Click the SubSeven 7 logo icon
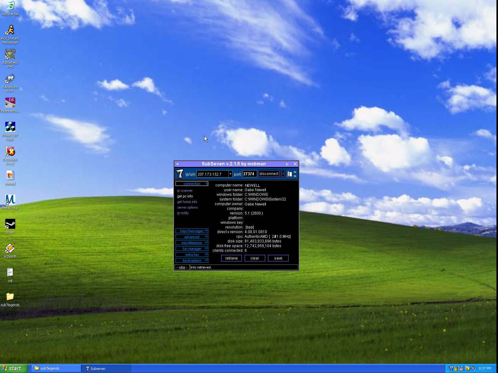The image size is (498, 373). click(x=180, y=173)
